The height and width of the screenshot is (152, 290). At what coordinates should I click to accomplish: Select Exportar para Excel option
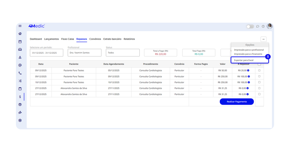(244, 60)
